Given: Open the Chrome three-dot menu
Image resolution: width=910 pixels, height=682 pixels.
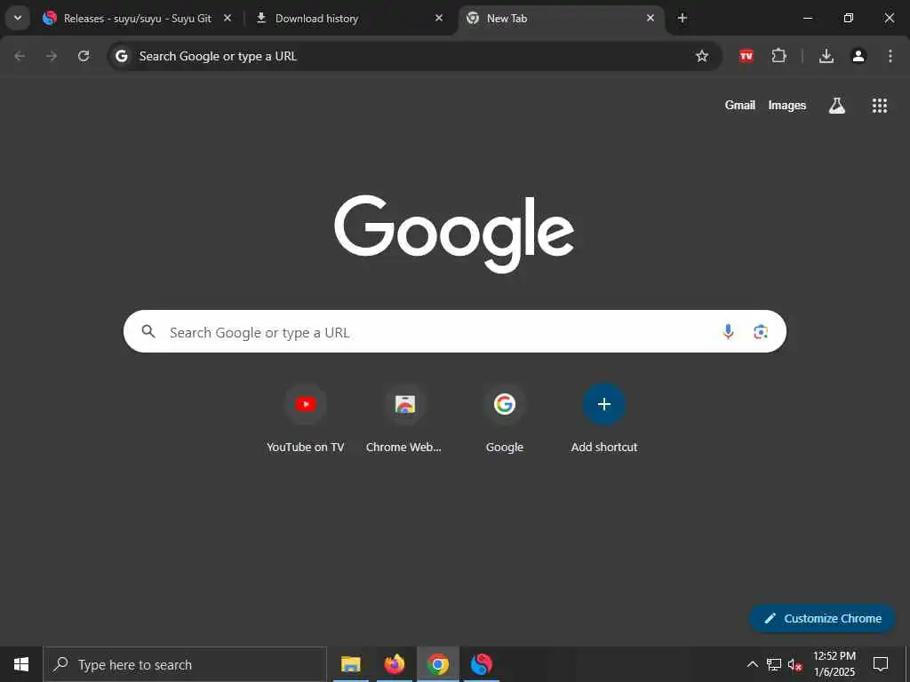Looking at the screenshot, I should coord(890,56).
